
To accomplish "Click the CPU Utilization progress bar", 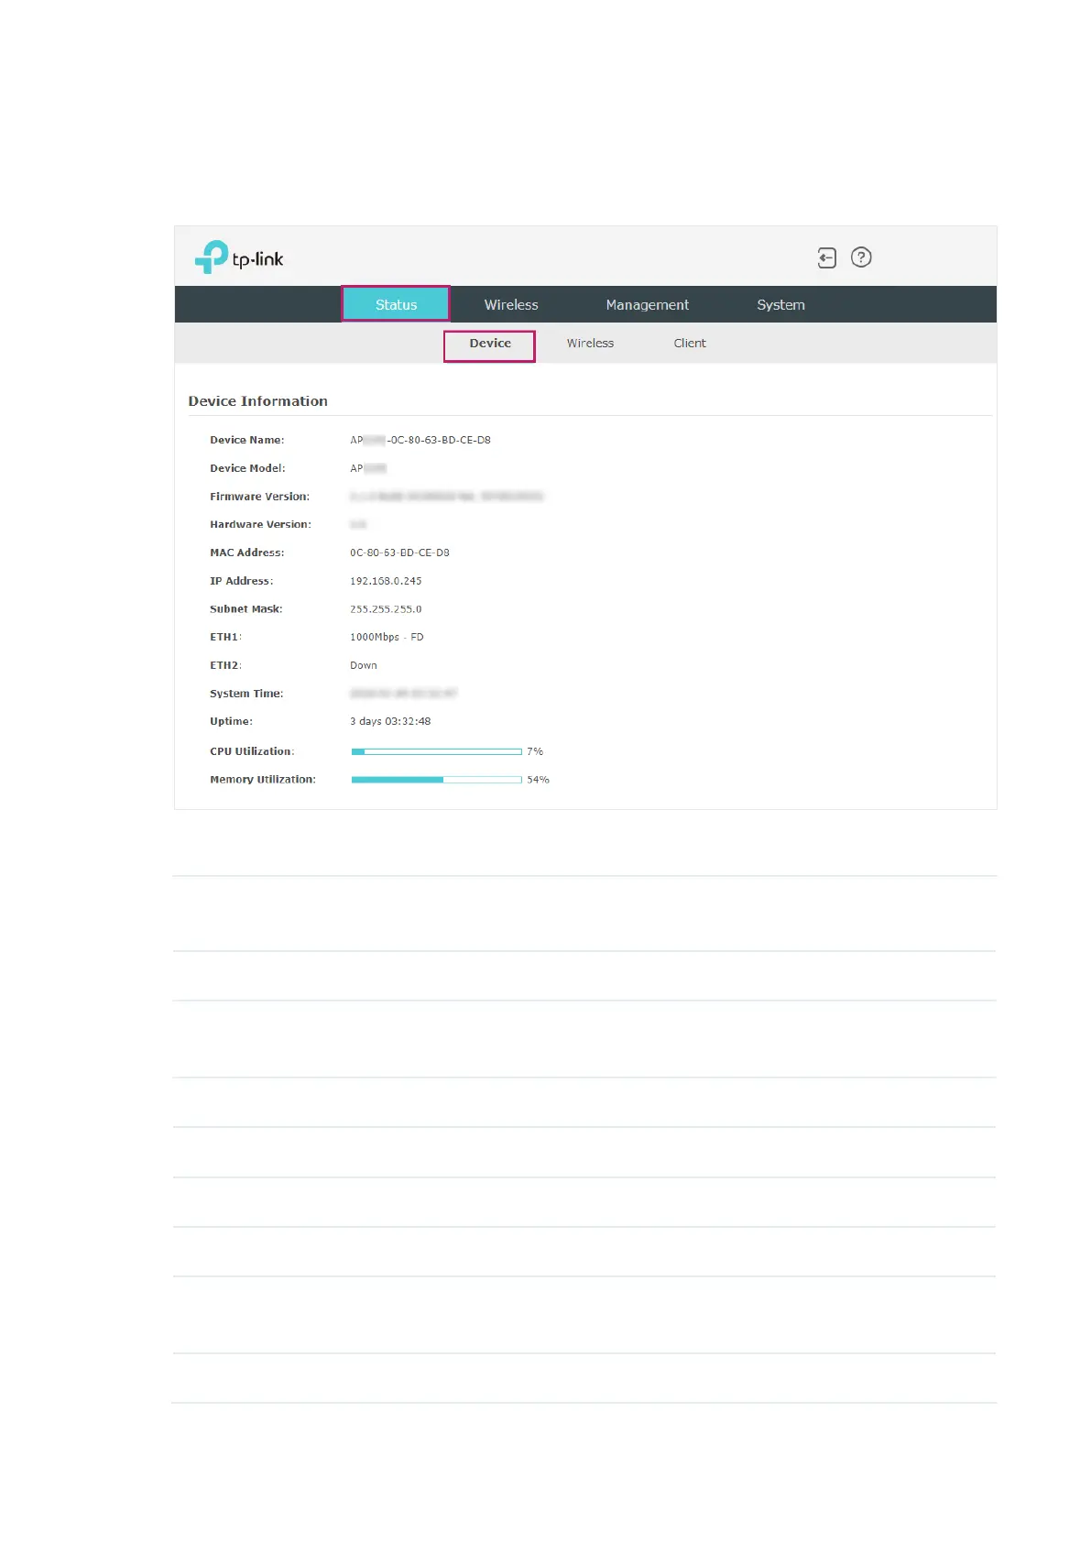I will tap(437, 751).
